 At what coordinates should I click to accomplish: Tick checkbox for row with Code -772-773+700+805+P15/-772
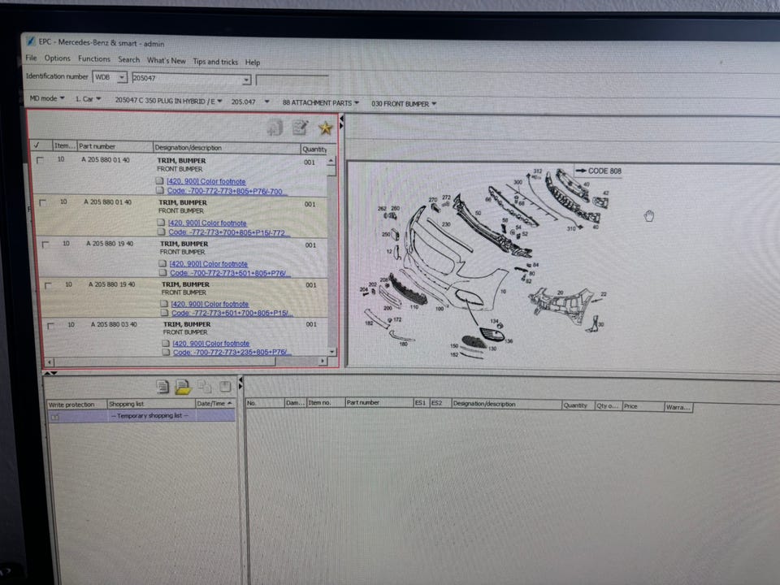point(43,202)
